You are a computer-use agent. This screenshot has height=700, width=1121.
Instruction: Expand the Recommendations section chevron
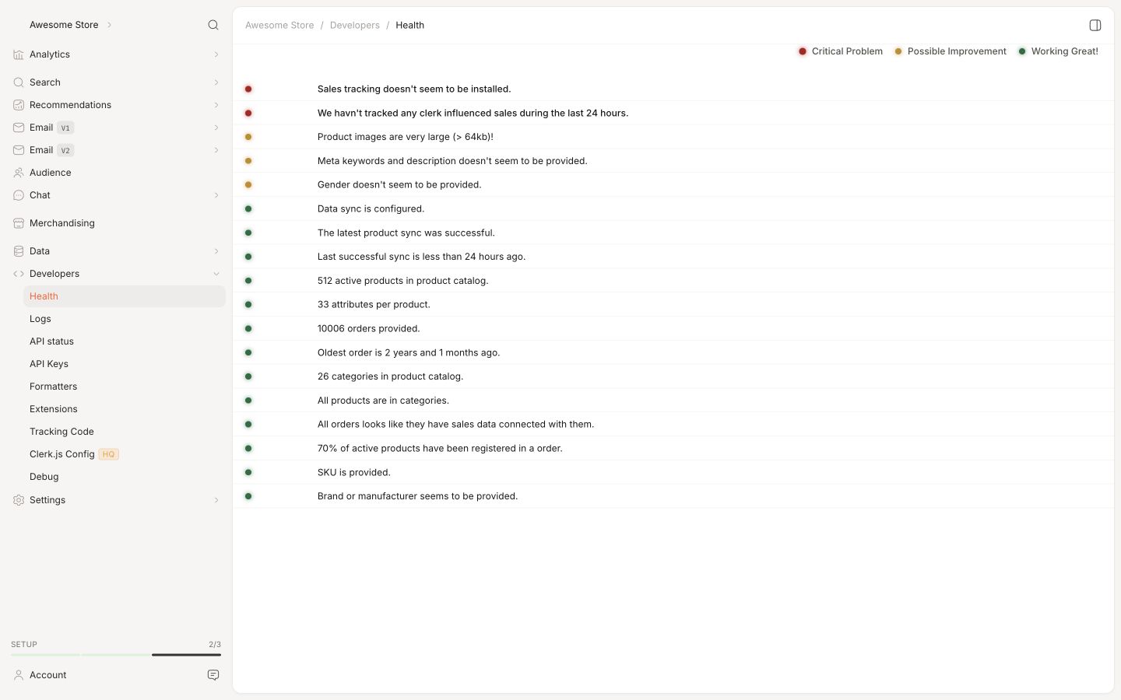(x=216, y=105)
